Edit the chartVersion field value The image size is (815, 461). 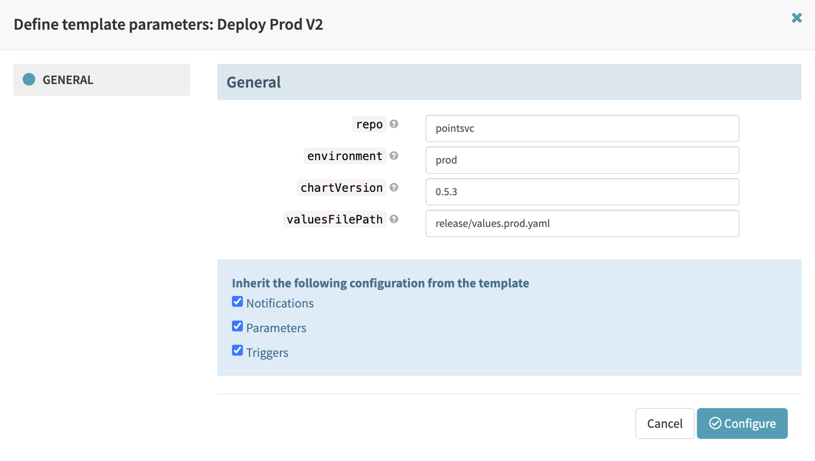coord(582,192)
